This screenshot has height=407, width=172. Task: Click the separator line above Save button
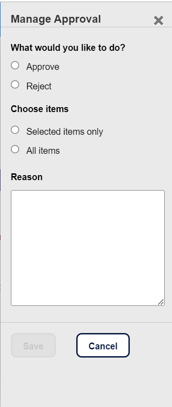86,323
